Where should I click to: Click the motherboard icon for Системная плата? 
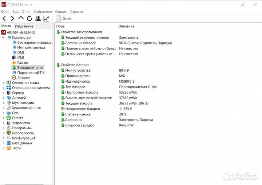(x=9, y=83)
